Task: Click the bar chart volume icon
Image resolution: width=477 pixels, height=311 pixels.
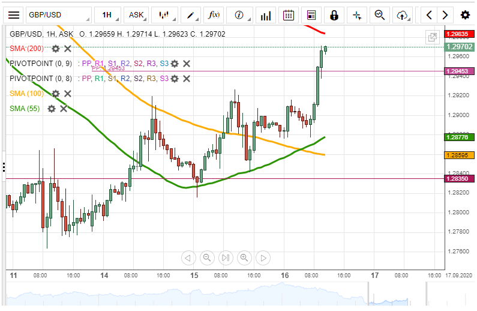Action: (266, 15)
